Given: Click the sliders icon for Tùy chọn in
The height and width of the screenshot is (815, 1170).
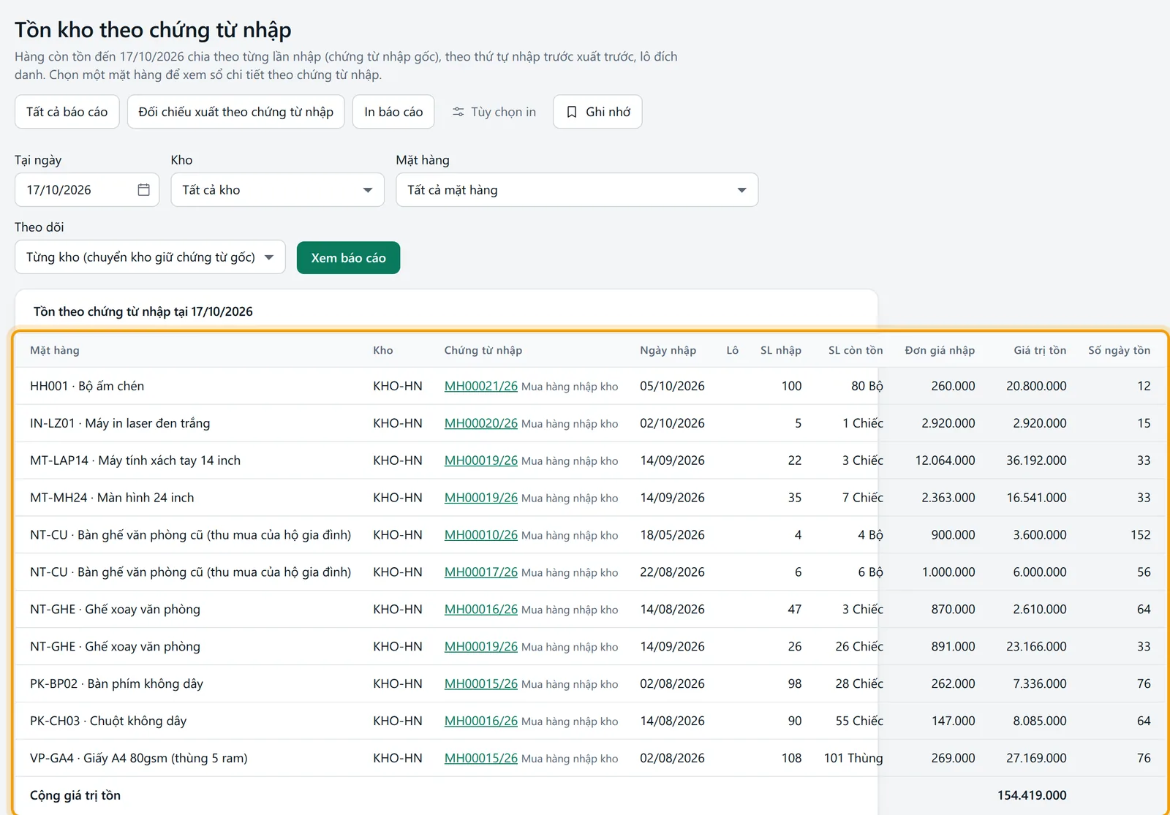Looking at the screenshot, I should coord(458,112).
